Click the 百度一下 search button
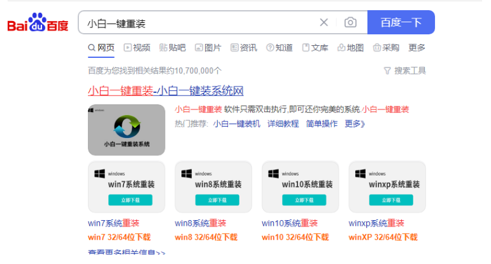Image resolution: width=491 pixels, height=264 pixels. pyautogui.click(x=401, y=22)
